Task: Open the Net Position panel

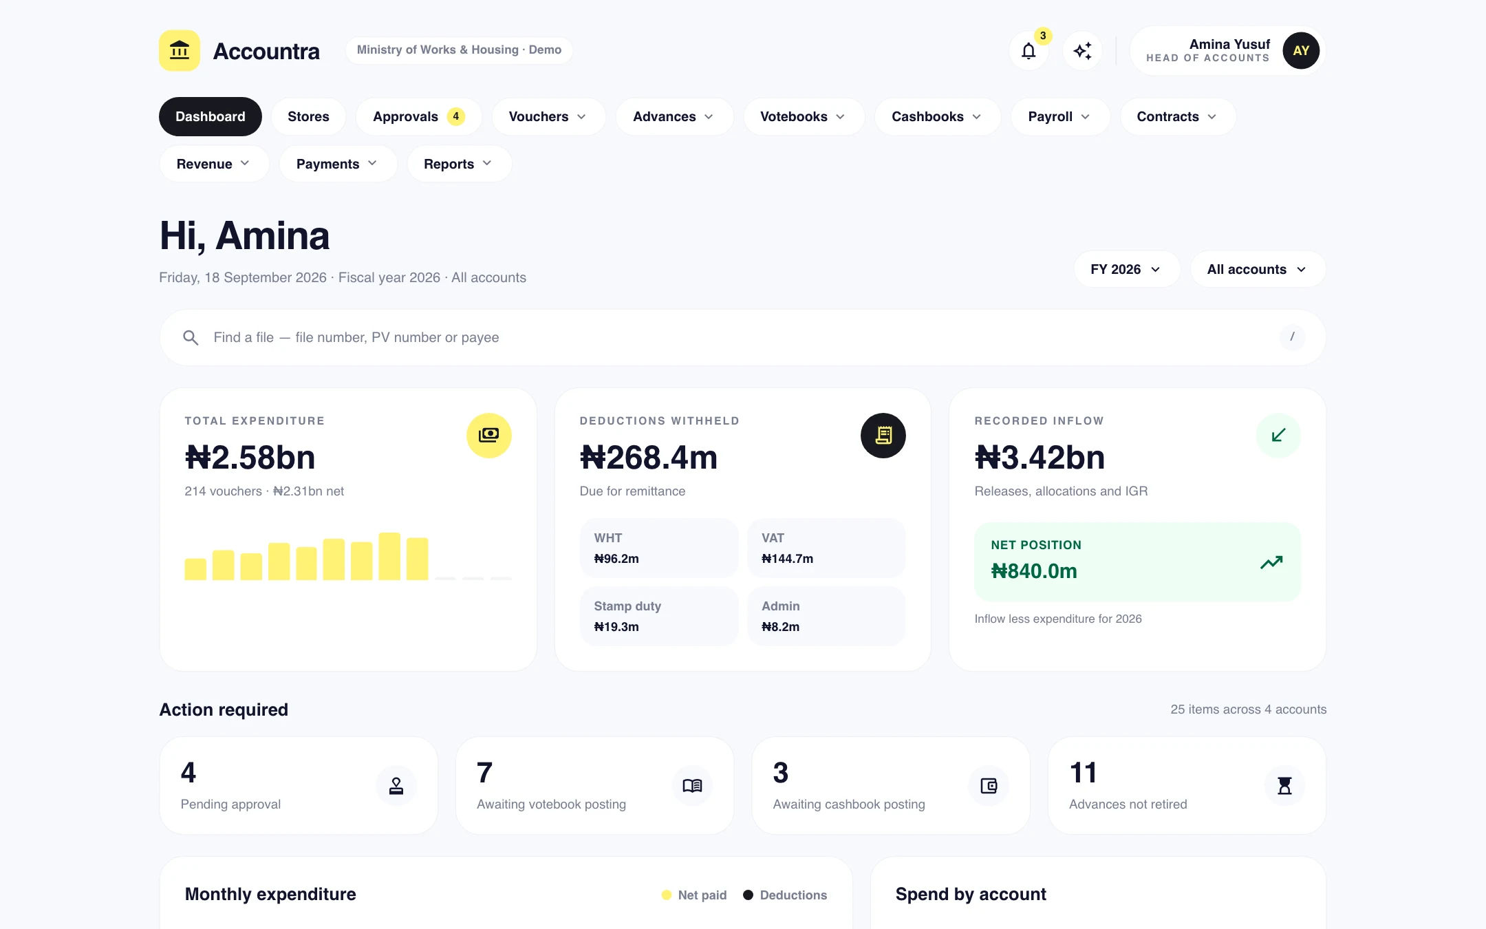Action: click(x=1137, y=562)
